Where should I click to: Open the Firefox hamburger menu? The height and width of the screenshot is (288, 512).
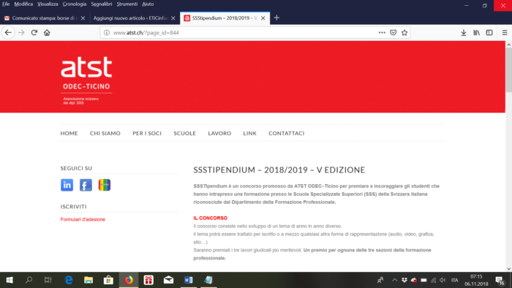point(505,33)
